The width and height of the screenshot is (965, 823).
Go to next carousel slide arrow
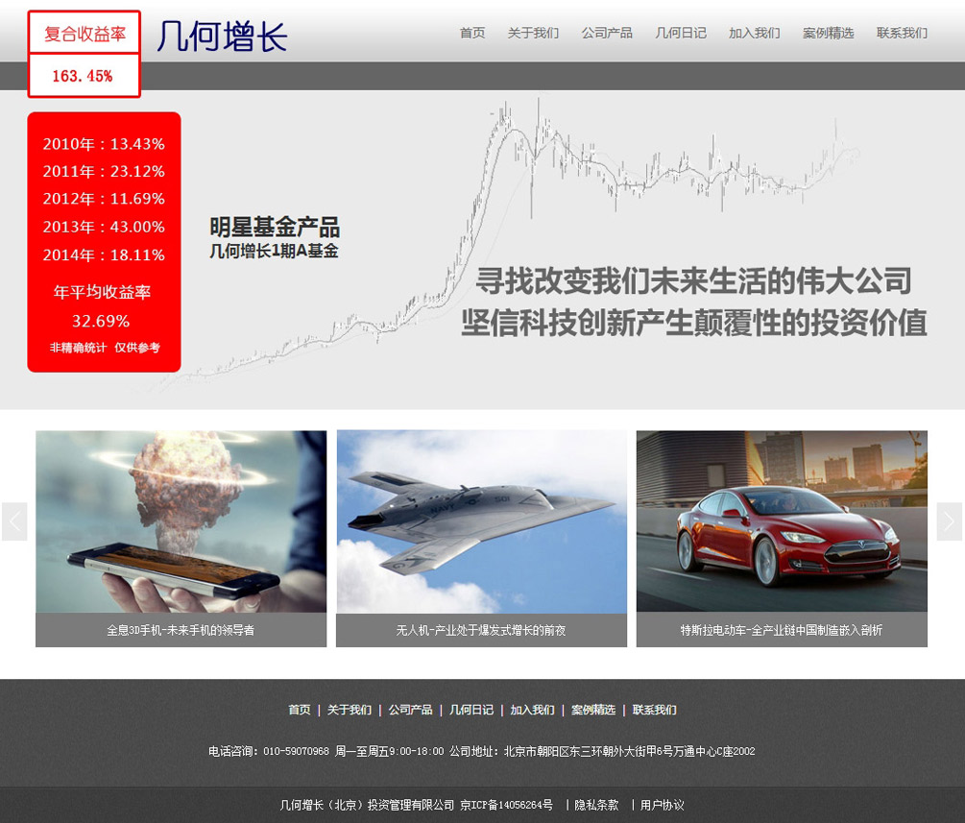[949, 521]
